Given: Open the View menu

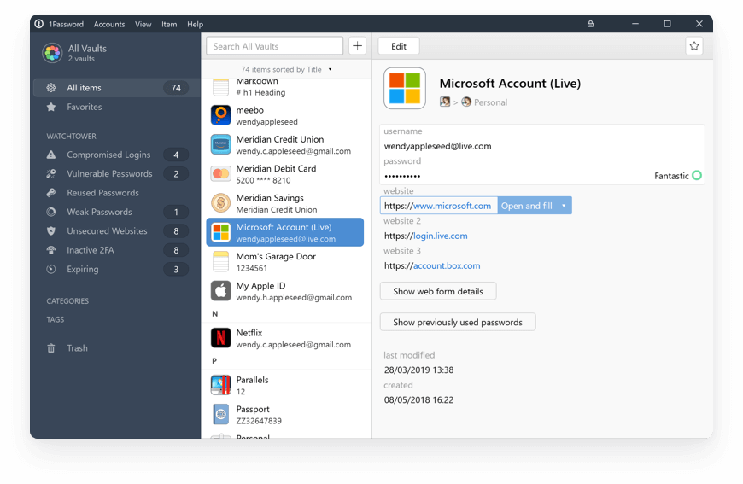Looking at the screenshot, I should coord(143,24).
